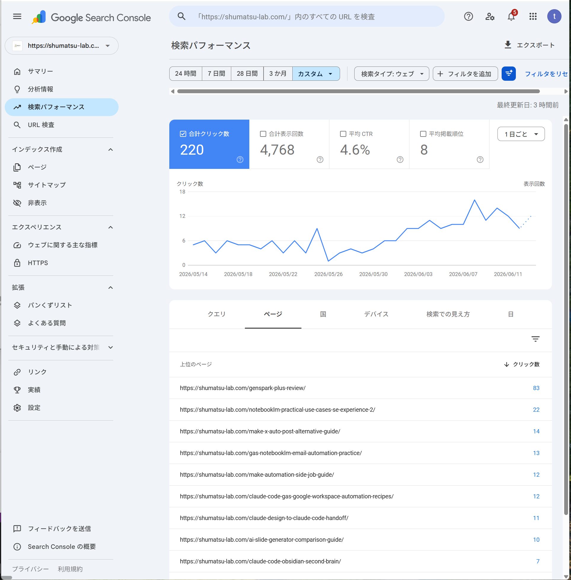Screen dimensions: 571x580
Task: Select 7 日間 date range
Action: pyautogui.click(x=216, y=74)
